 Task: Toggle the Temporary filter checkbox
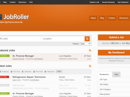tap(45, 72)
